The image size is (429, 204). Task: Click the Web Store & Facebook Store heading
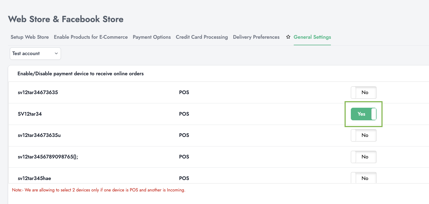pyautogui.click(x=66, y=19)
